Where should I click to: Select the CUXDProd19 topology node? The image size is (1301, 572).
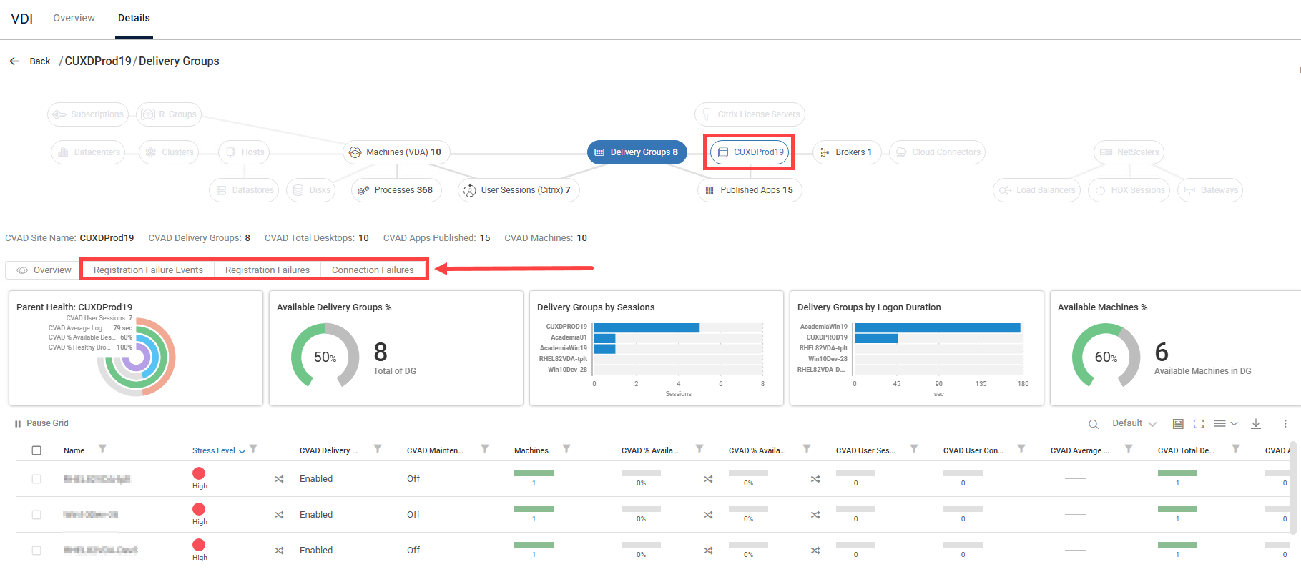point(750,152)
